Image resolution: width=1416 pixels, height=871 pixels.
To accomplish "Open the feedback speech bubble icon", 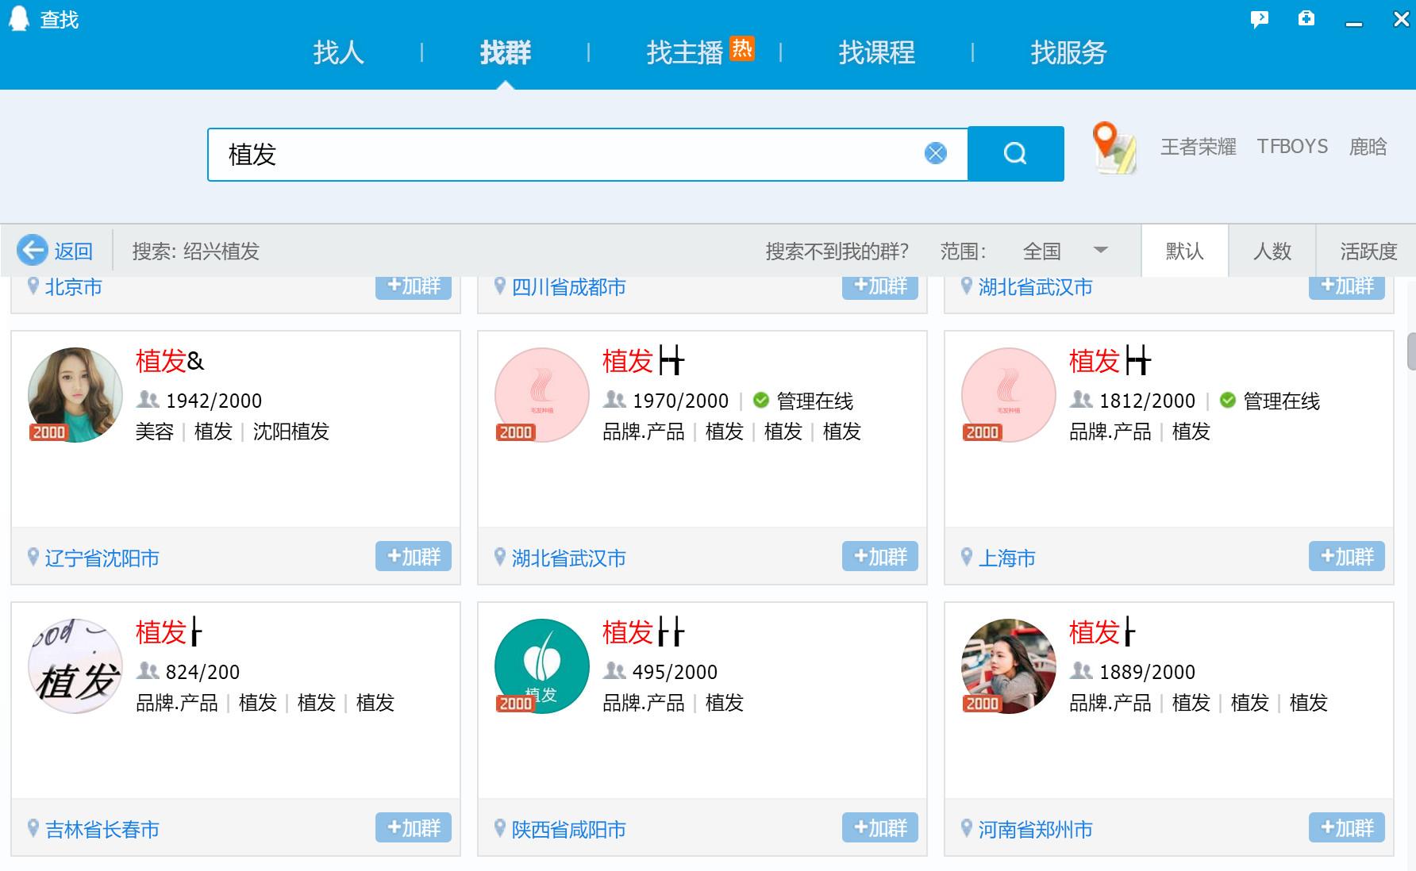I will (1259, 19).
